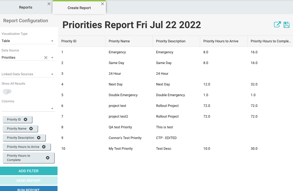The width and height of the screenshot is (293, 191).
Task: Switch to the Reports tab
Action: (26, 8)
